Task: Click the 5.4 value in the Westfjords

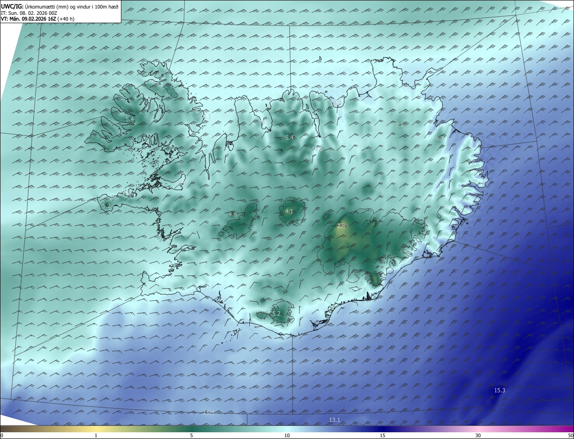Action: click(130, 119)
